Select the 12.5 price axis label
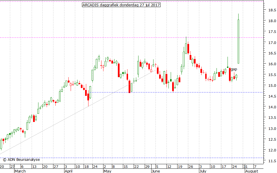 [x=272, y=140]
